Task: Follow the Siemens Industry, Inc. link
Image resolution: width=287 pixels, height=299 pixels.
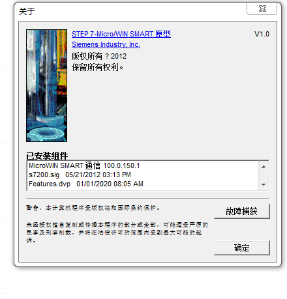Action: 106,44
